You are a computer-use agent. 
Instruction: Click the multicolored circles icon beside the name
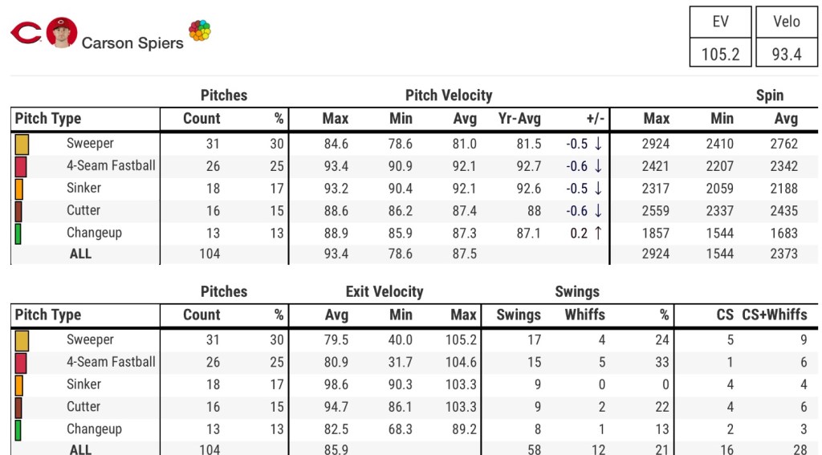click(200, 31)
